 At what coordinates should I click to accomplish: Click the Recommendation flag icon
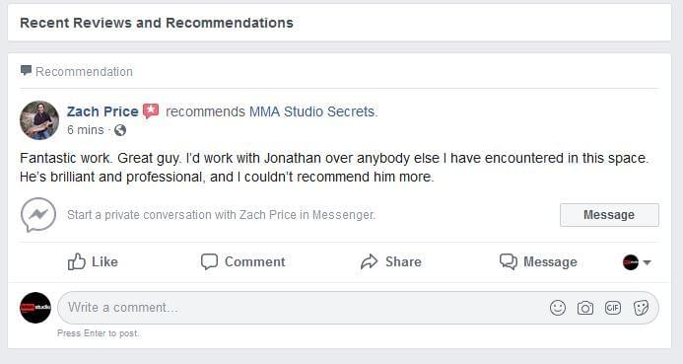coord(27,70)
